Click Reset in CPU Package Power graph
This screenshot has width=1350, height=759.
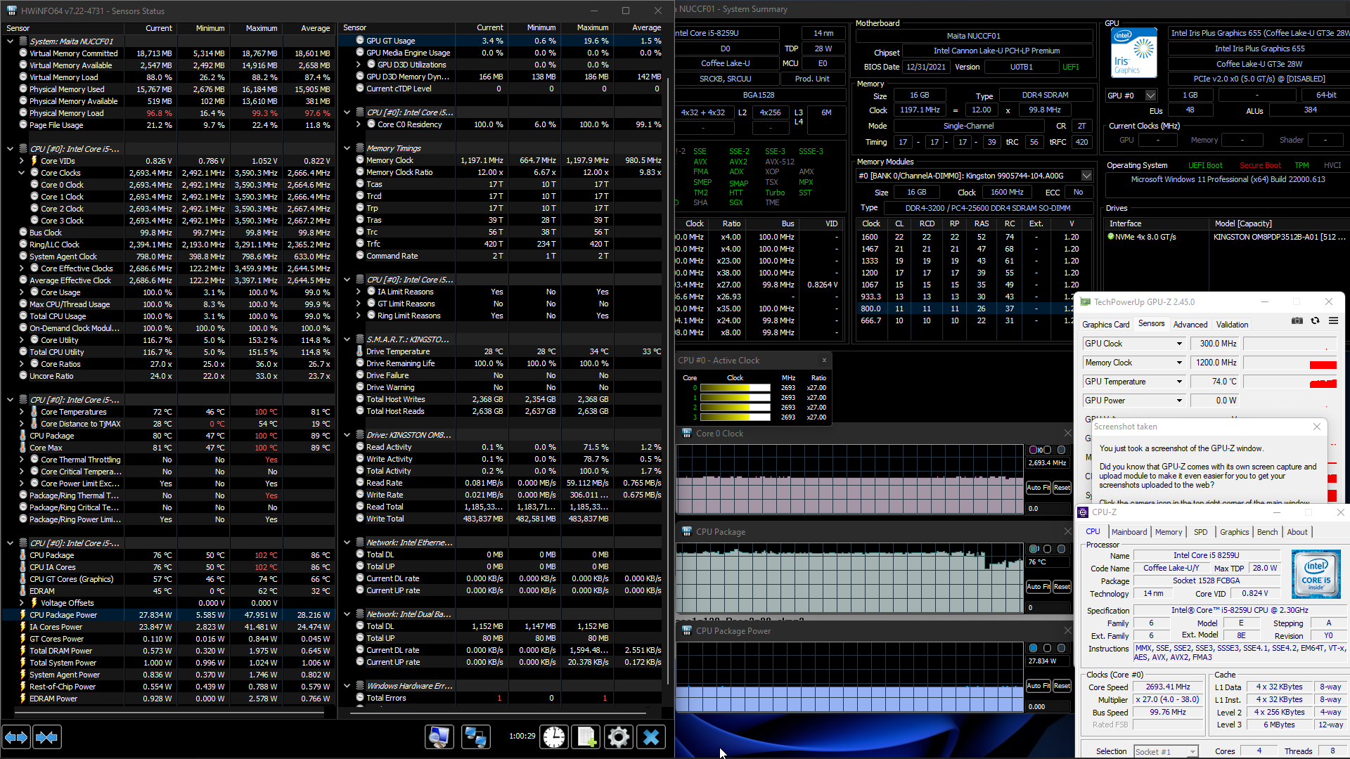tap(1062, 686)
